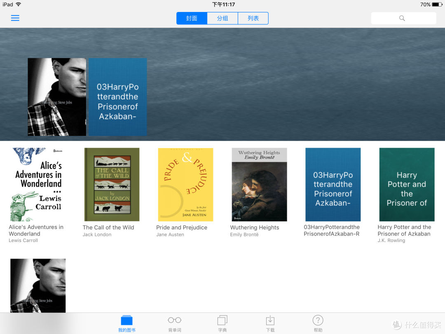The height and width of the screenshot is (334, 445).
Task: Tap the Wi-Fi status icon
Action: pos(19,4)
